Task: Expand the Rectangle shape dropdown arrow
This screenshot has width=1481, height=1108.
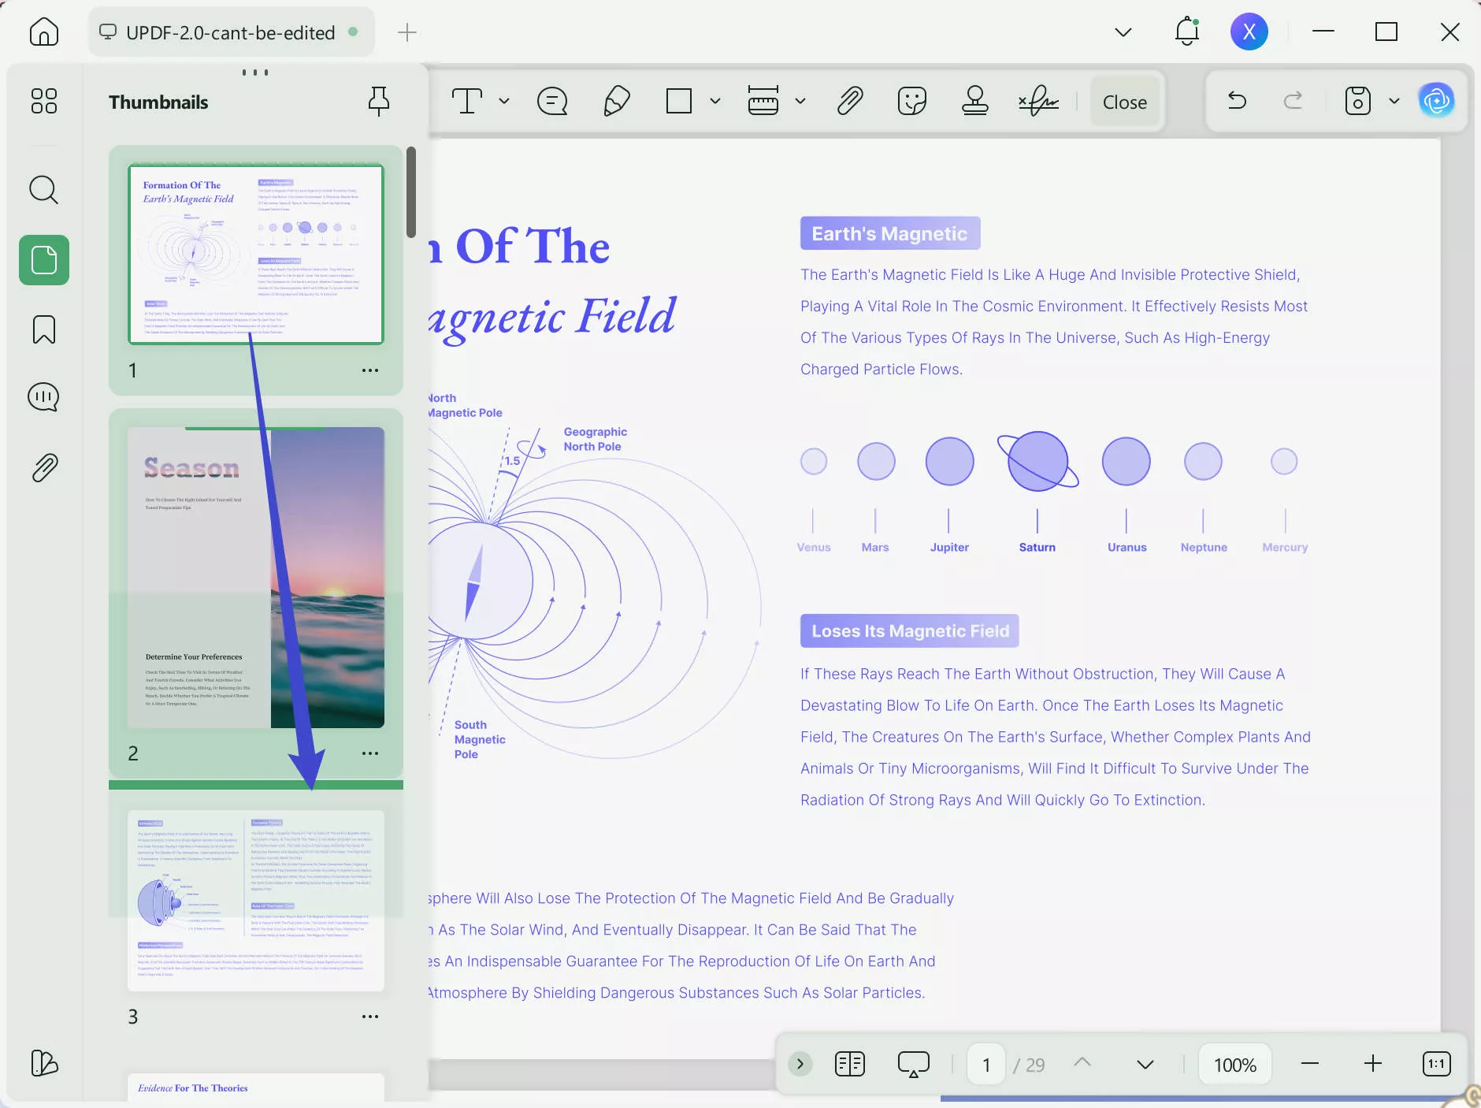Action: 715,102
